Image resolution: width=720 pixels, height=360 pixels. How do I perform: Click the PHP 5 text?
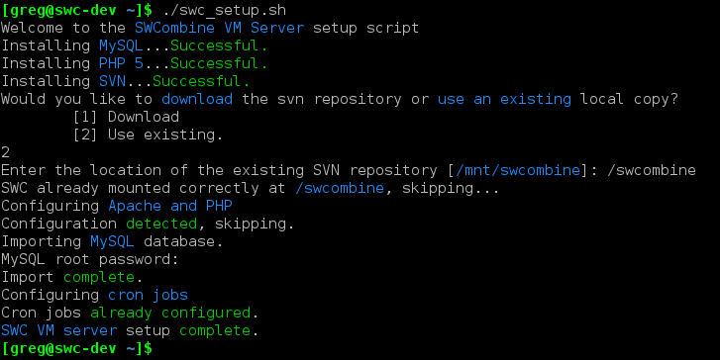121,63
